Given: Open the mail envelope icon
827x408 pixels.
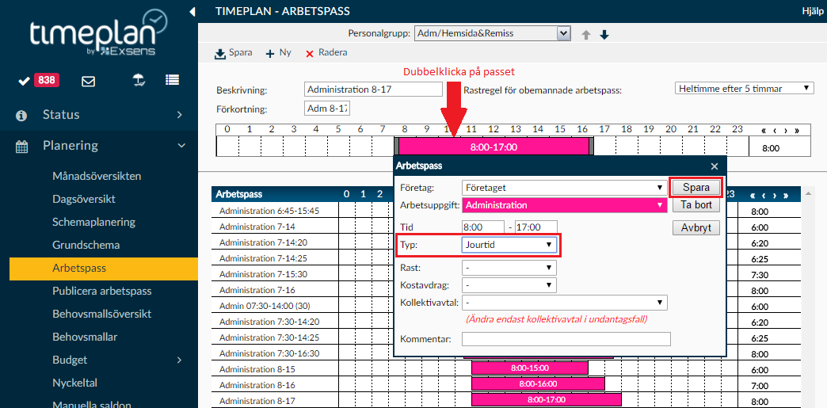Looking at the screenshot, I should point(88,81).
